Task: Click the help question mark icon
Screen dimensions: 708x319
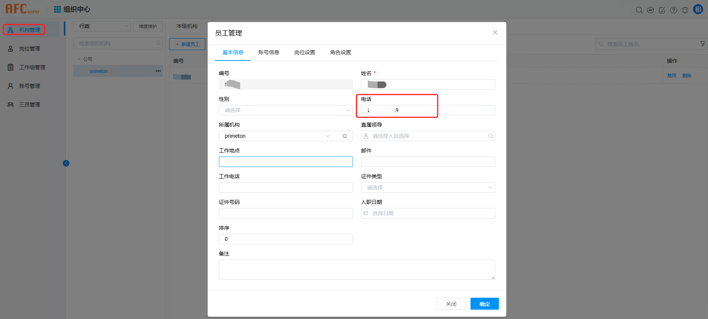Action: coord(673,10)
